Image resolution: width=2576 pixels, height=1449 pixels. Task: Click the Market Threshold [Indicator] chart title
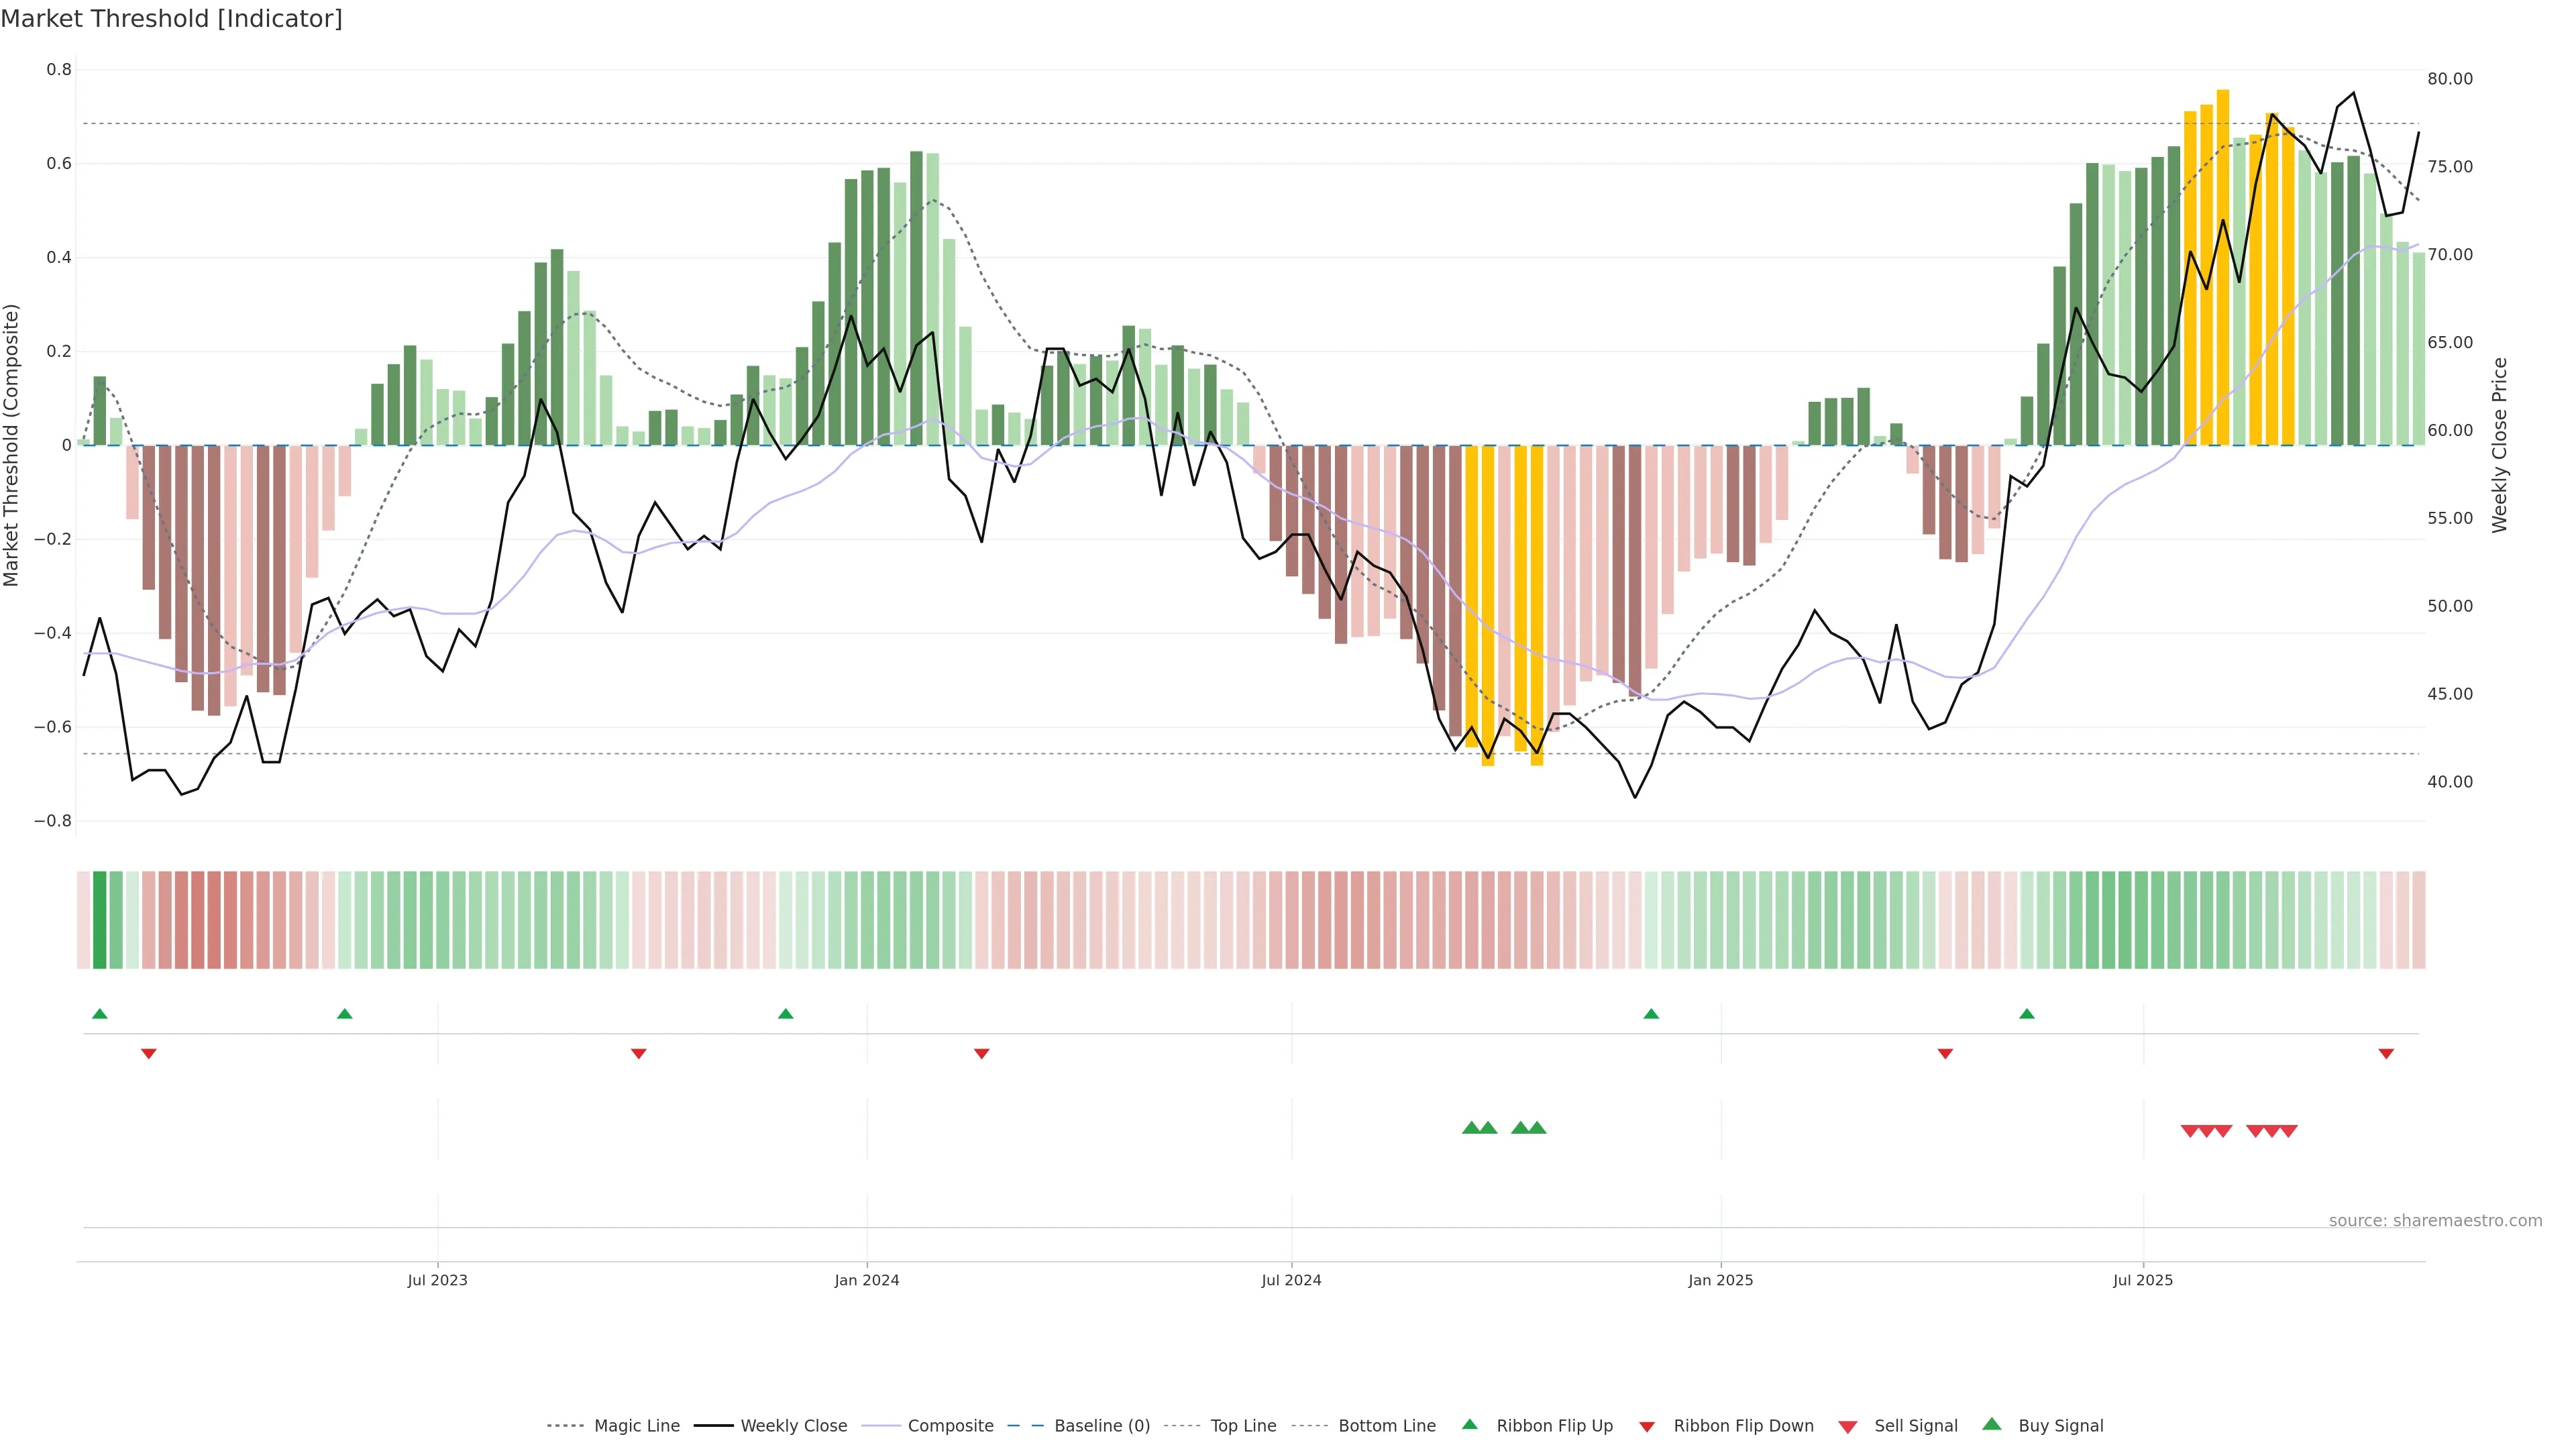(x=172, y=19)
